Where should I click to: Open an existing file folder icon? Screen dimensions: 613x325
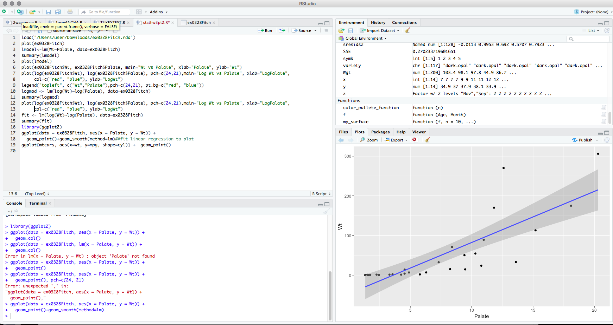click(x=32, y=12)
